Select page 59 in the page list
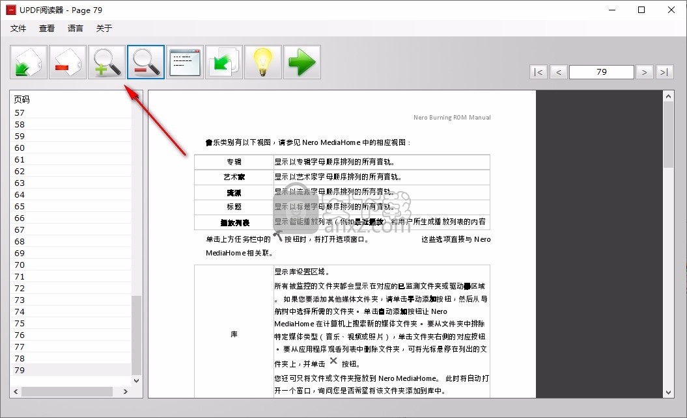 [x=70, y=137]
